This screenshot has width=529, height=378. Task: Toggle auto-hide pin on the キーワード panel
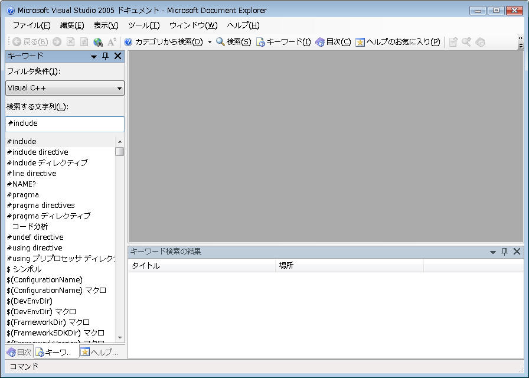(105, 56)
